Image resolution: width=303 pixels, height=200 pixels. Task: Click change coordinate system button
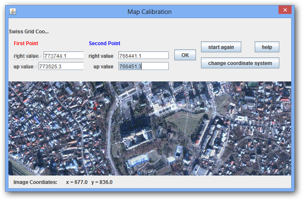[x=240, y=63]
